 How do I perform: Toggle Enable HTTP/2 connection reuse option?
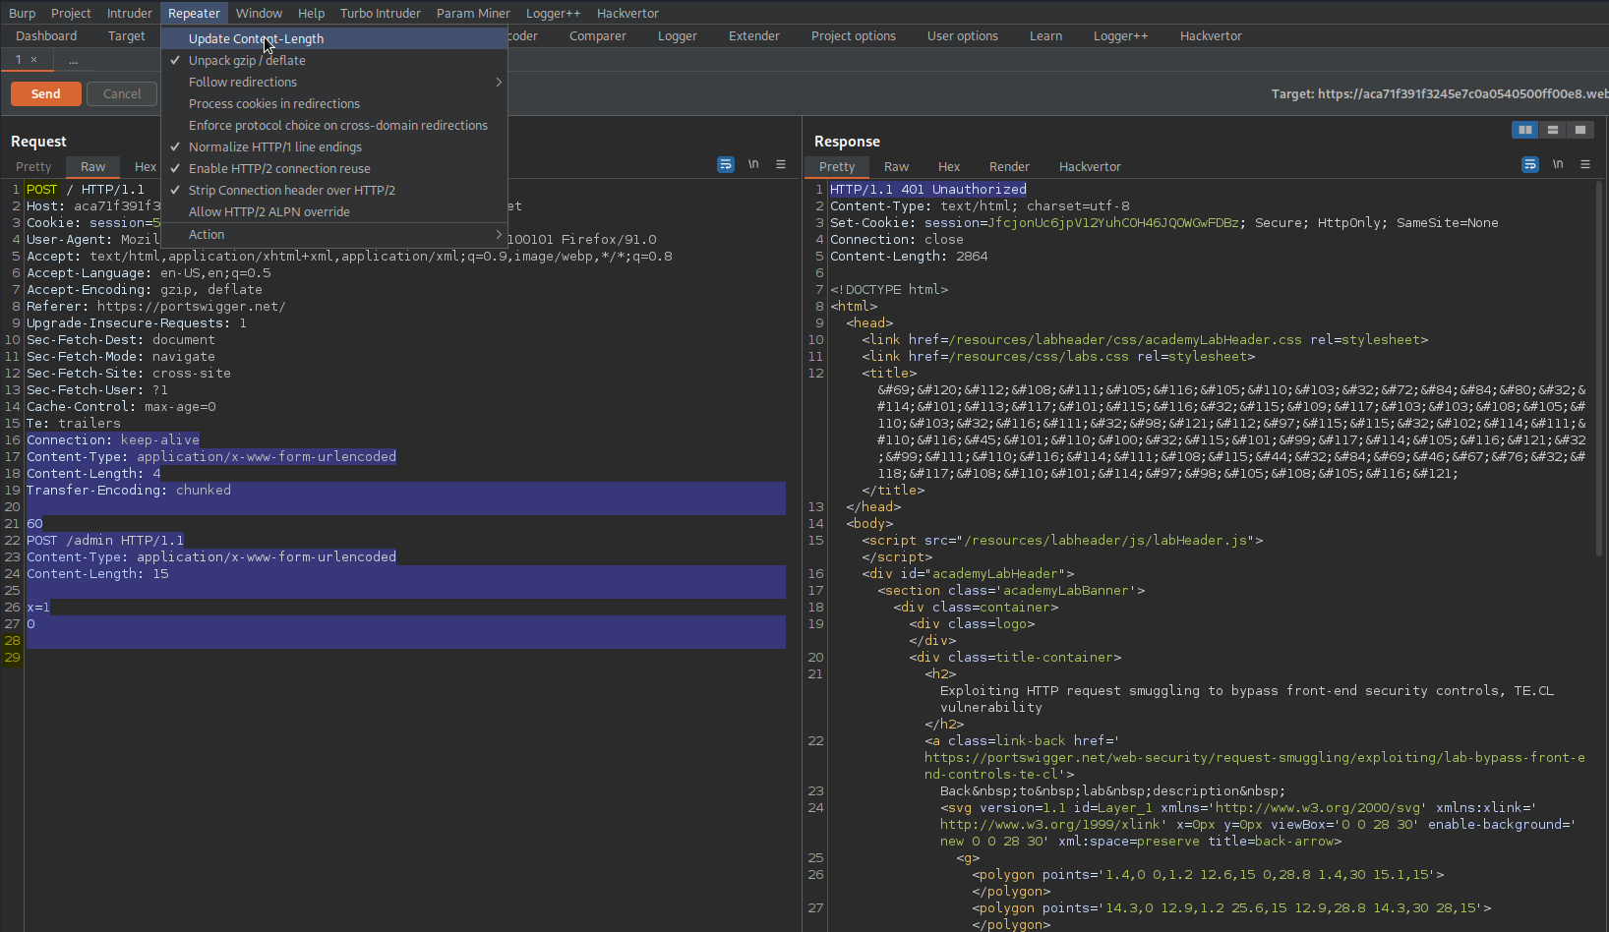[x=334, y=169]
